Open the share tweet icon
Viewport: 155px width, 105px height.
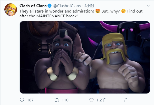126,100
